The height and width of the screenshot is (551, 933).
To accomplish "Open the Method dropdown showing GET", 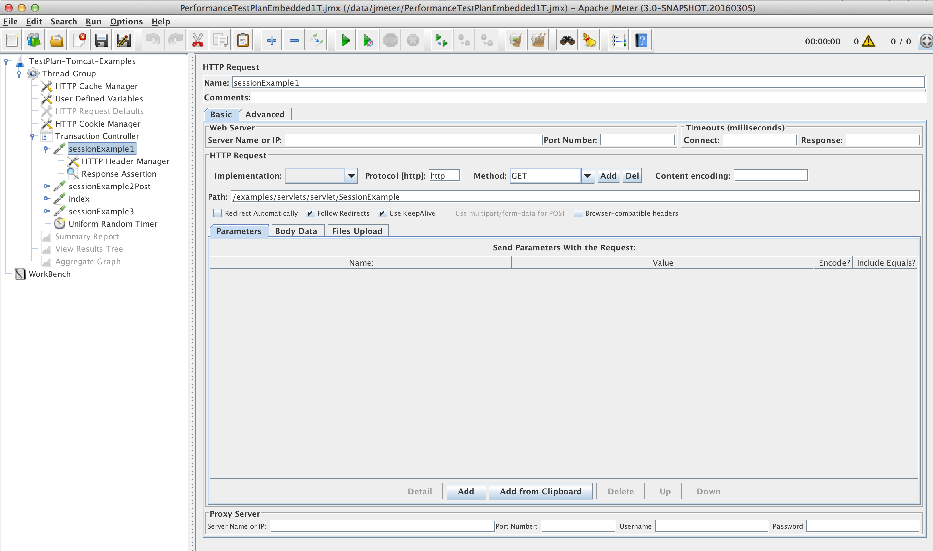I will tap(587, 176).
